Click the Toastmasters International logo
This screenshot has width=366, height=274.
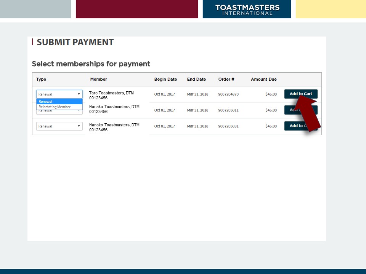[247, 10]
